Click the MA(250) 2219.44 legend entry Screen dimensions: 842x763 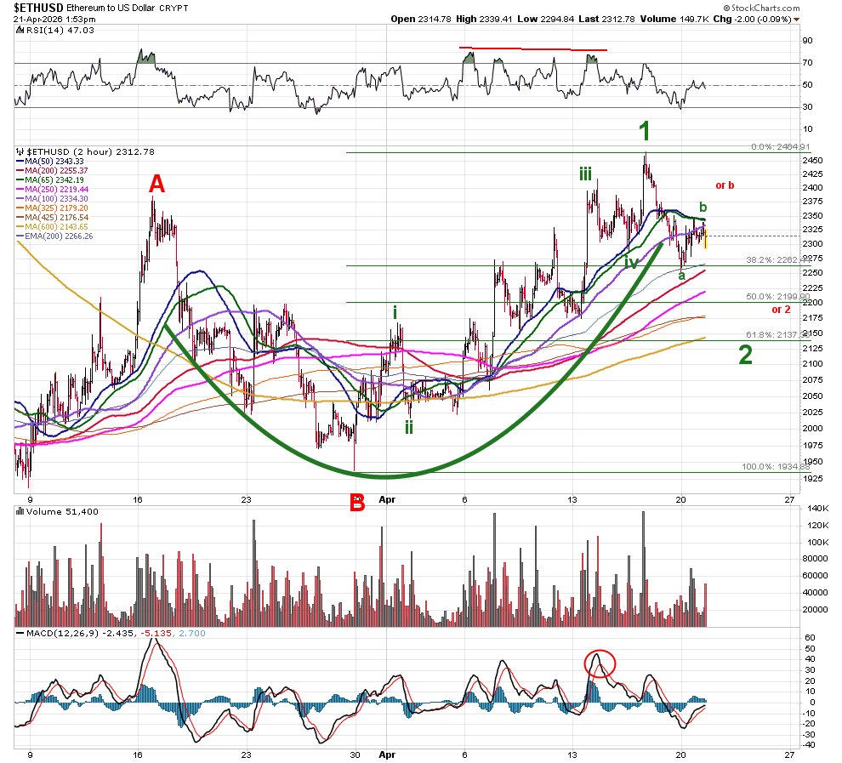pyautogui.click(x=52, y=190)
